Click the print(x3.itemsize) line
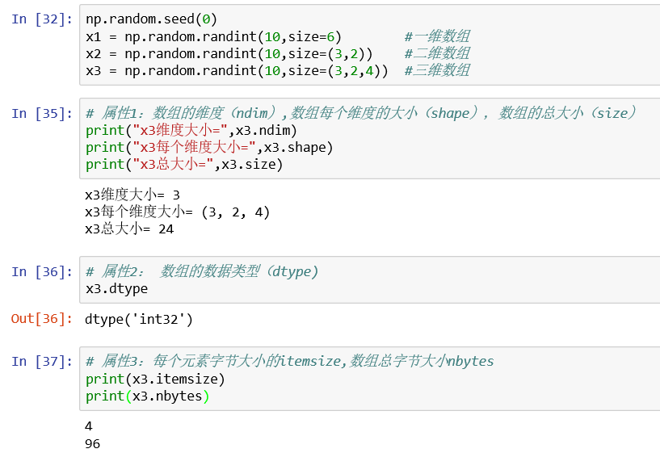Viewport: 660px width, 453px height. [155, 379]
